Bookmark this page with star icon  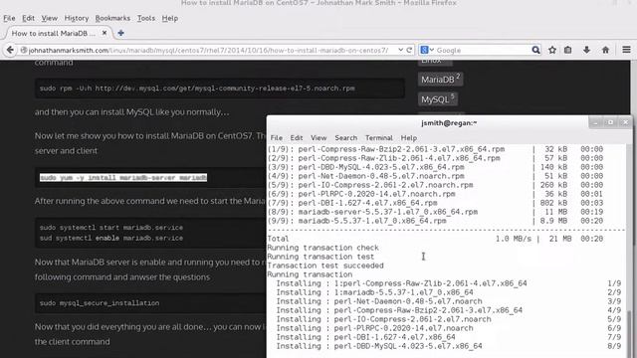(552, 50)
